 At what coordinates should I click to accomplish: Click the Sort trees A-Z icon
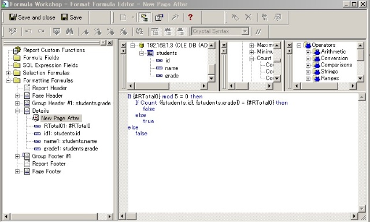tap(139, 31)
